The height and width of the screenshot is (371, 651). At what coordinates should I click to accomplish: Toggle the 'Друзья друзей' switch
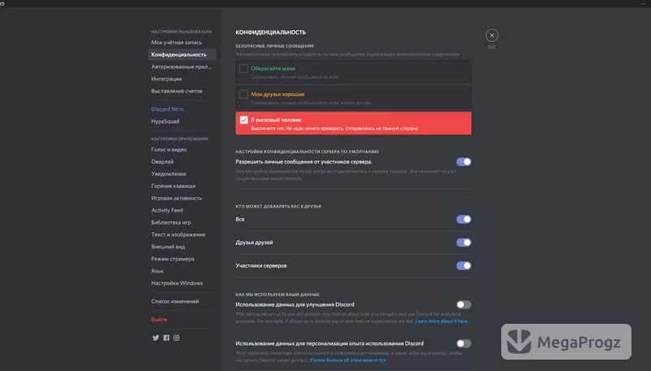point(463,242)
